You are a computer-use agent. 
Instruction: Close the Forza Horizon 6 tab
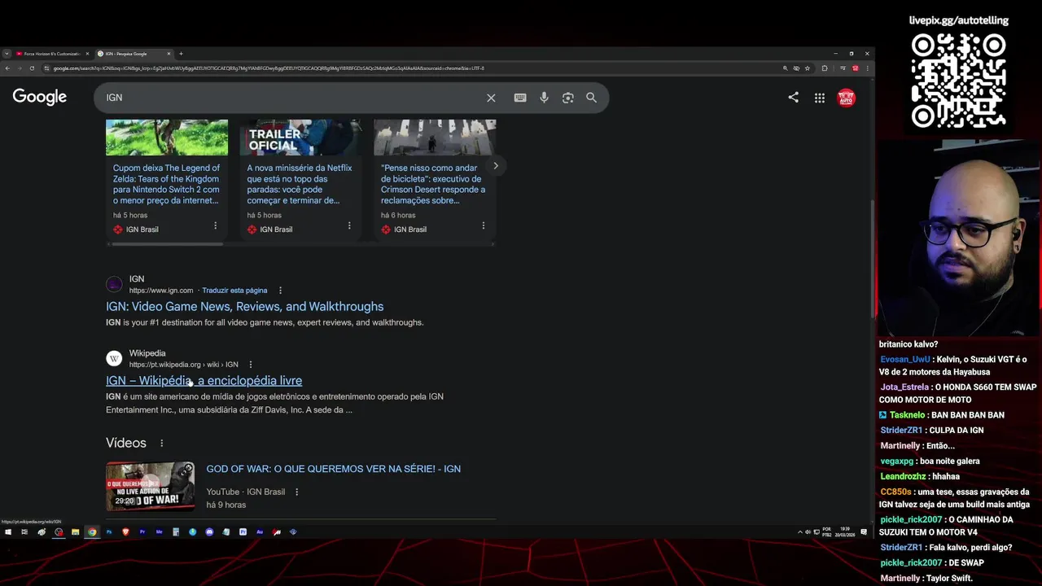[87, 54]
